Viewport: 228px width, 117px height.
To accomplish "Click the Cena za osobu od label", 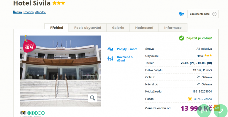I will [158, 108].
